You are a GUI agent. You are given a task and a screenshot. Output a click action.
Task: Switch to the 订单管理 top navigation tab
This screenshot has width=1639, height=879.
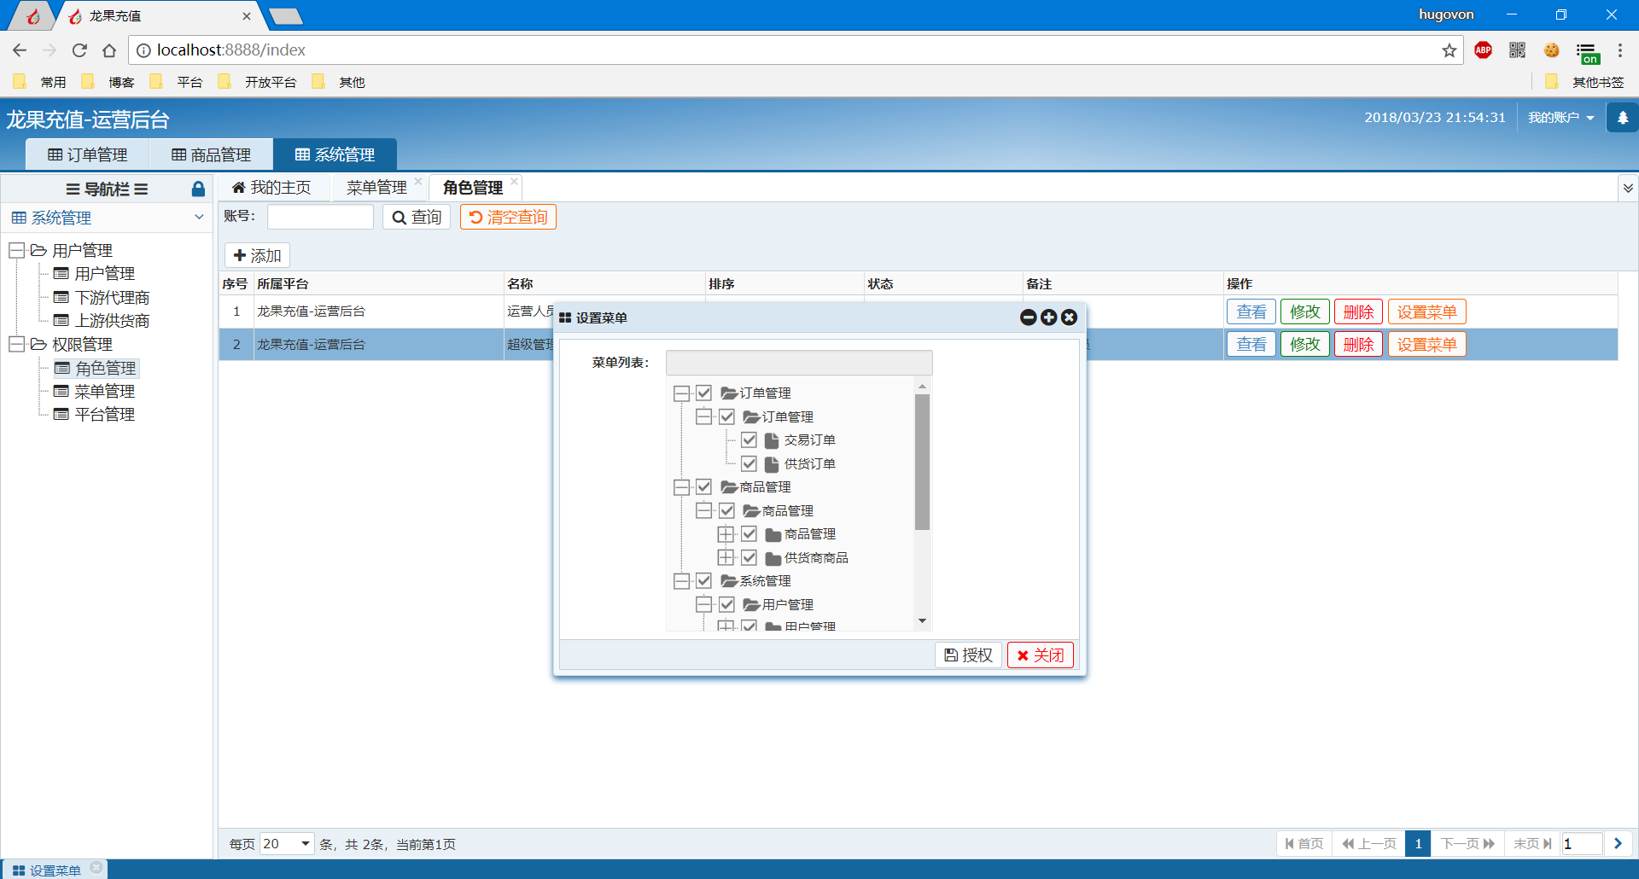coord(88,154)
